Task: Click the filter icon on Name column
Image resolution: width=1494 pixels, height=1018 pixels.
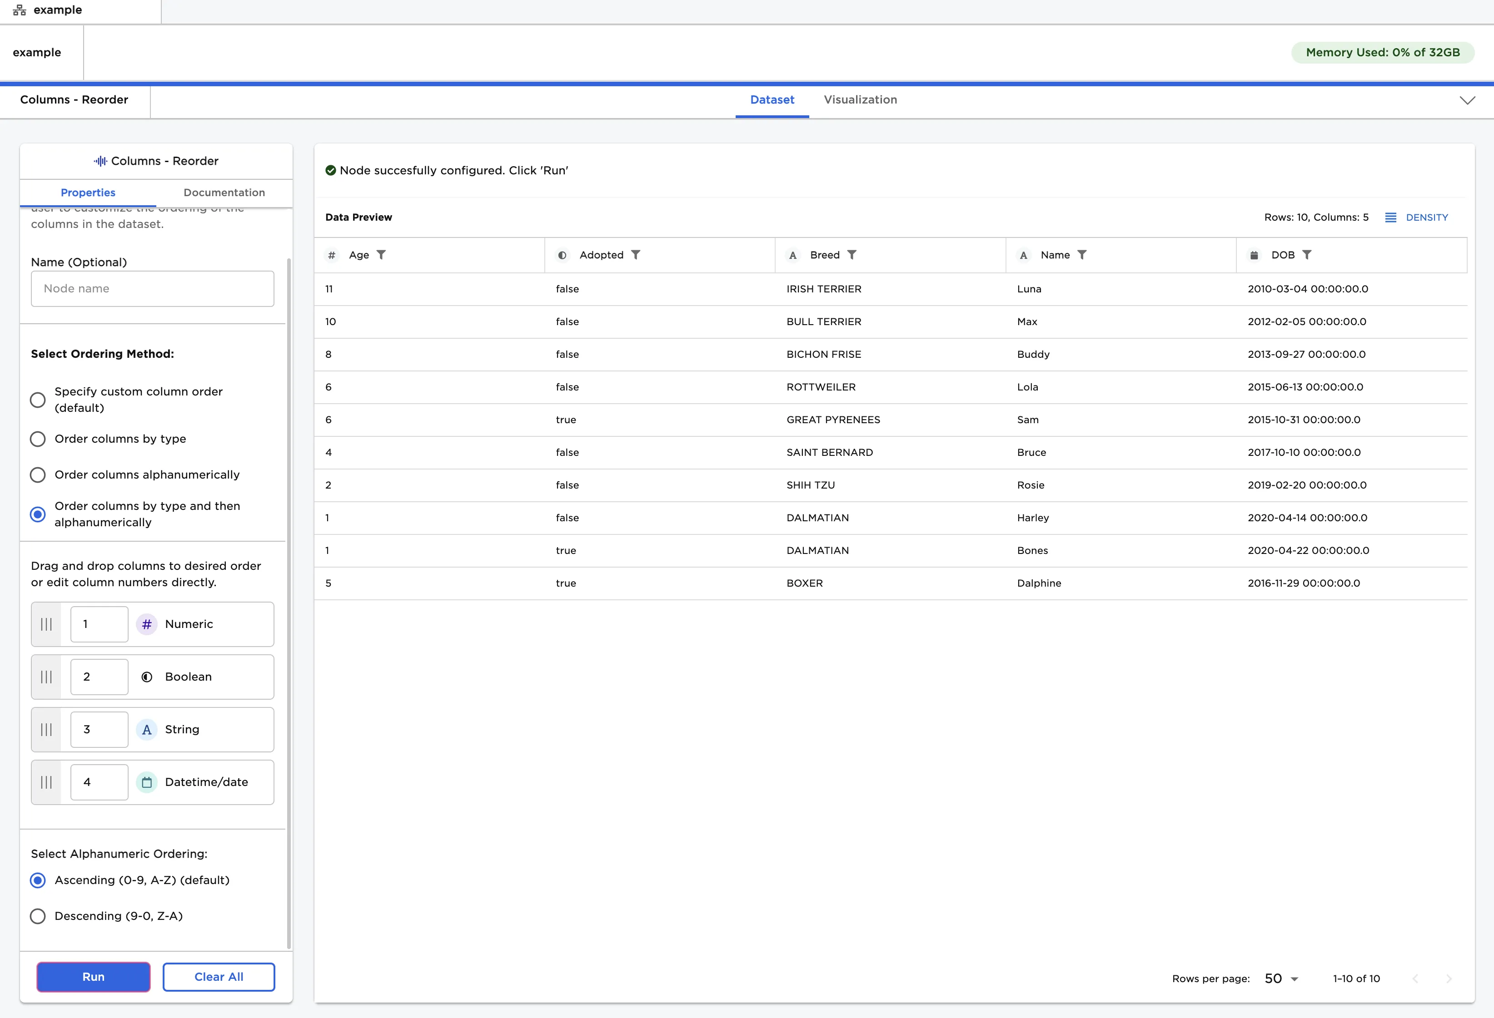Action: tap(1082, 255)
